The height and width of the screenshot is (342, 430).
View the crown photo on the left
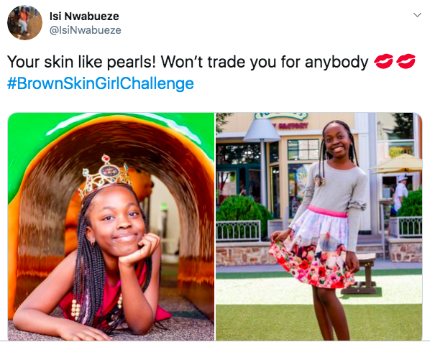(111, 226)
